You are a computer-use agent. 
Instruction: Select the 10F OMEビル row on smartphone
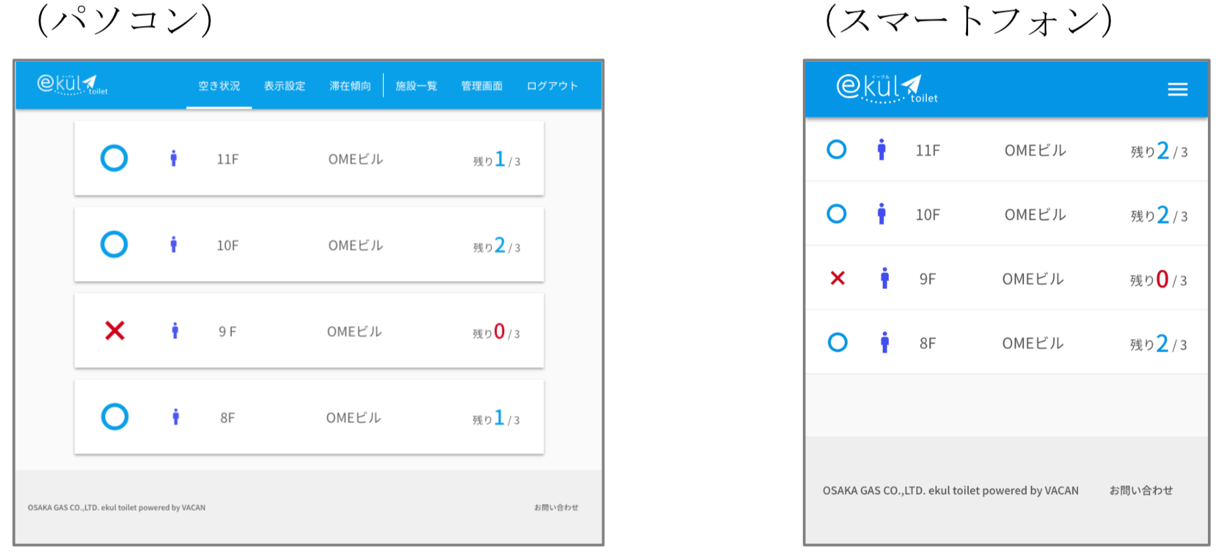point(1006,214)
